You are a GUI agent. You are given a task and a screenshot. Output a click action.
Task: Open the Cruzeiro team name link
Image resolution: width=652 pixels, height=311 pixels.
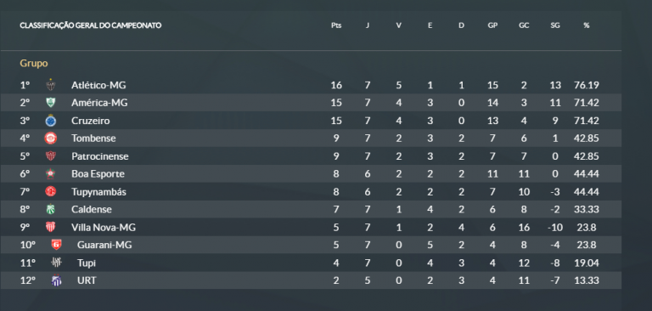click(91, 121)
